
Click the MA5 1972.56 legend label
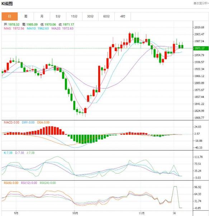point(14,28)
